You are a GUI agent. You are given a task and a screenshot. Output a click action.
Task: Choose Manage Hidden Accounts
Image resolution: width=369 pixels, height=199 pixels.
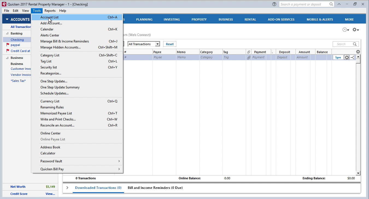77,47
